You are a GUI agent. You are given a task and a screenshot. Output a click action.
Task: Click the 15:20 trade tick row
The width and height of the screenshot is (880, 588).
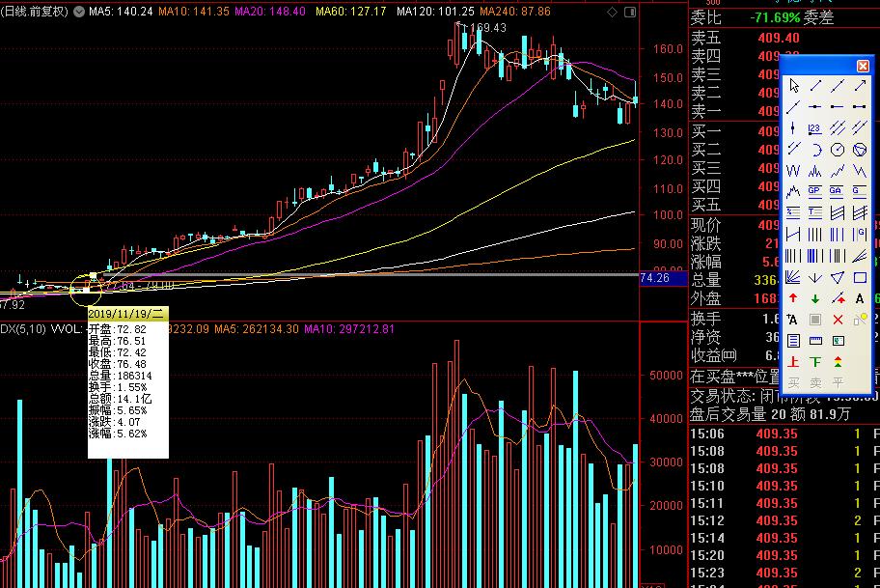(x=784, y=555)
